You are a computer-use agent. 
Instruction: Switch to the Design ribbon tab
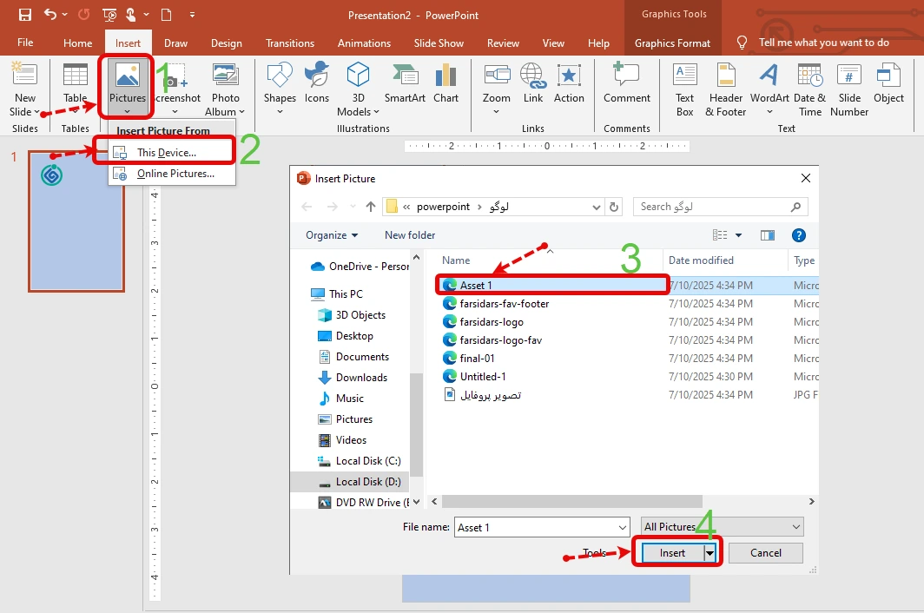point(226,43)
